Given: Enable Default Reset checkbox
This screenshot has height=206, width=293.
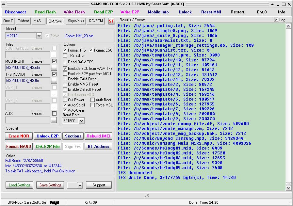Looking at the screenshot, I should [x=65, y=89].
